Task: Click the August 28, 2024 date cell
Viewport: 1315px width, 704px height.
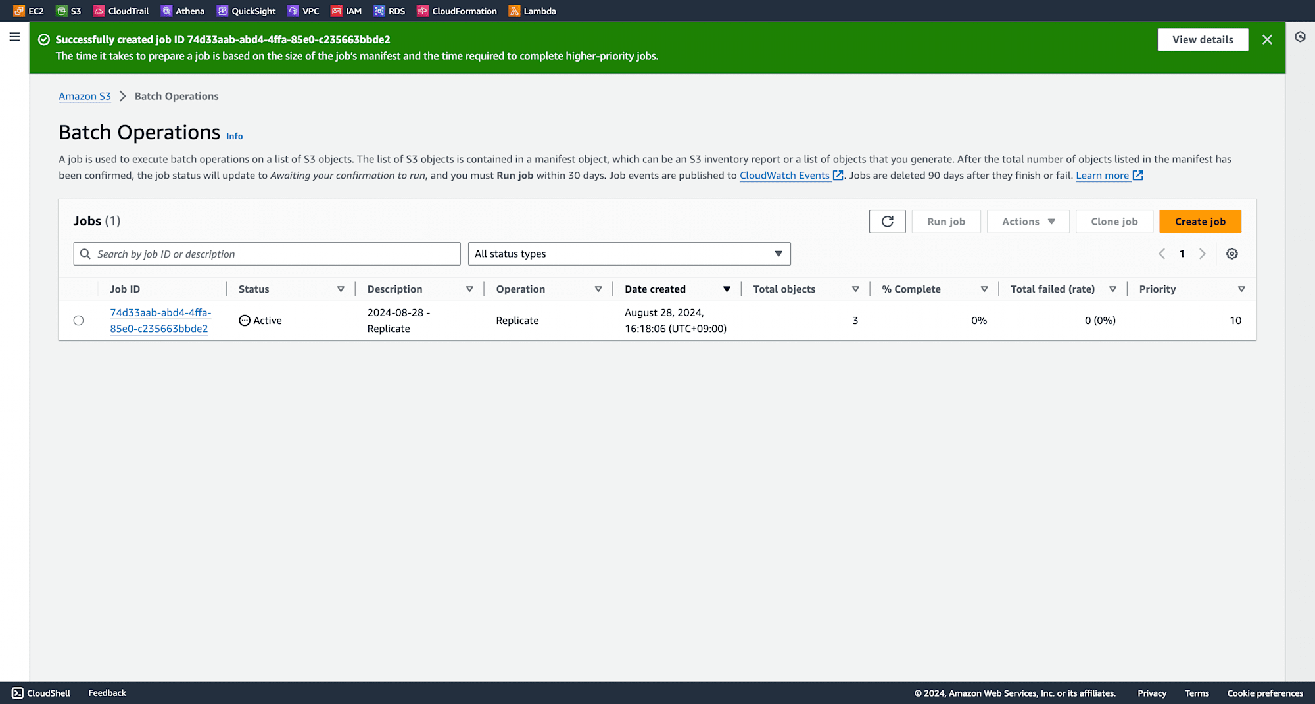Action: 675,321
